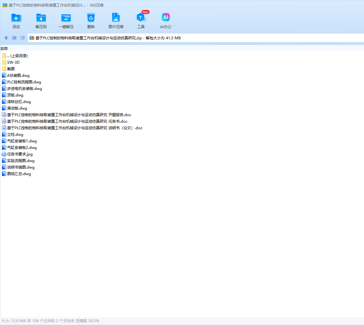Select the SW-3D folder
The height and width of the screenshot is (325, 364).
(x=11, y=62)
